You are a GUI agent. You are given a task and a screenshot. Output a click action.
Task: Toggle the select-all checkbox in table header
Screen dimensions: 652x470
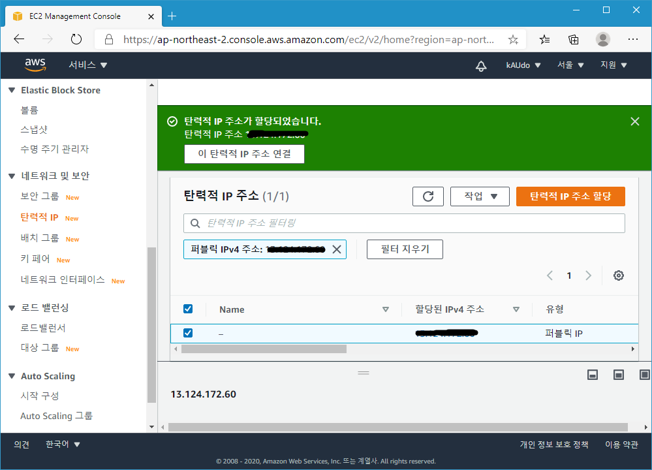click(x=188, y=309)
